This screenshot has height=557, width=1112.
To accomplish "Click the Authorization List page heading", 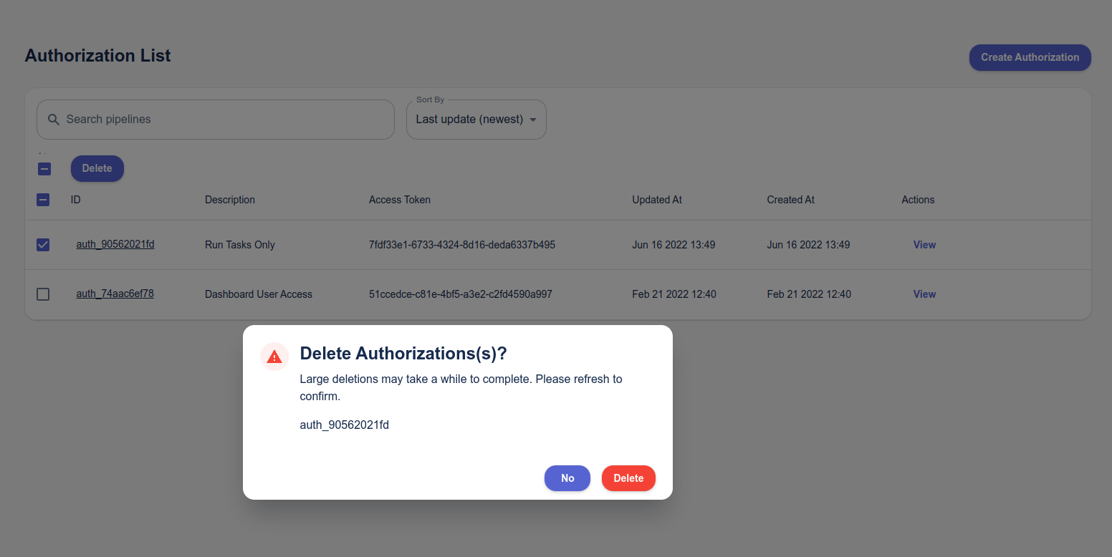I will pos(97,56).
